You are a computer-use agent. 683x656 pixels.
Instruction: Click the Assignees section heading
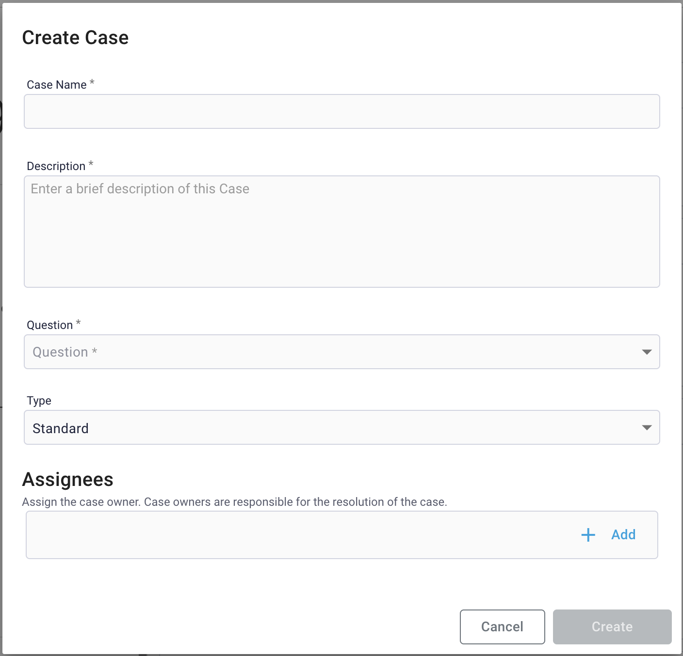(67, 480)
